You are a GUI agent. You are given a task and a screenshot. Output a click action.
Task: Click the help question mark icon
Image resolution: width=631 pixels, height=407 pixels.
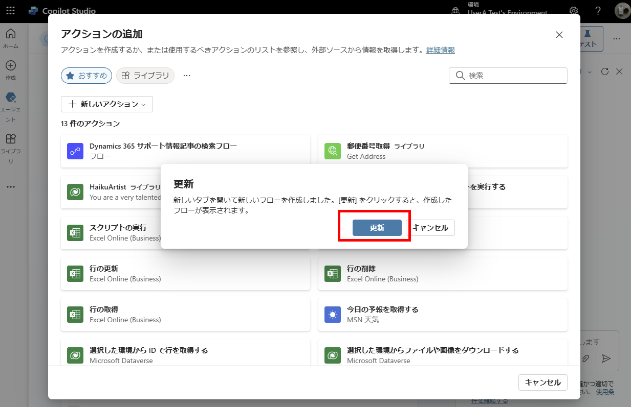[598, 11]
